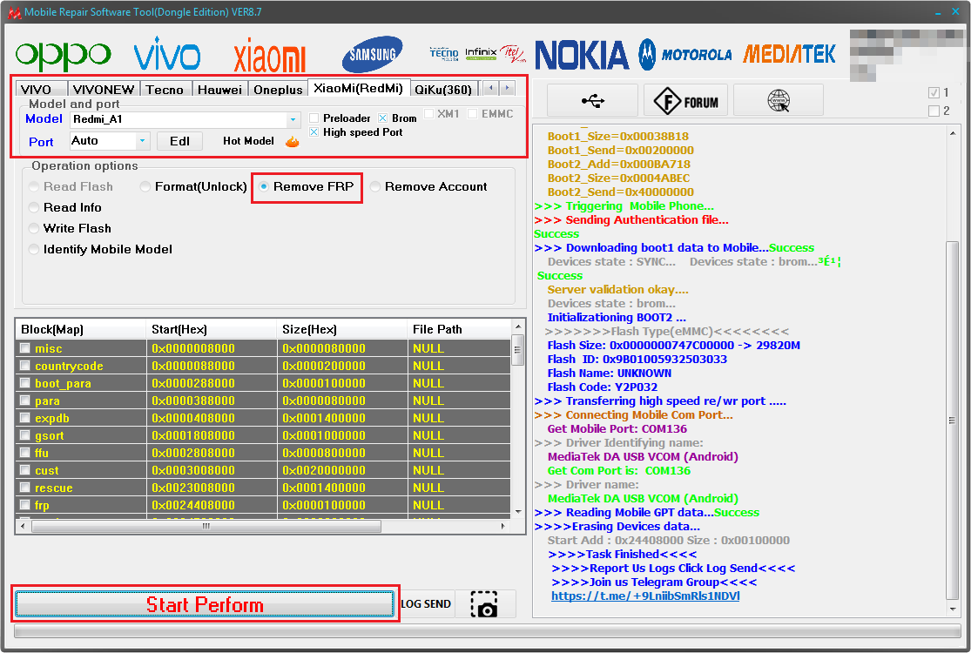This screenshot has height=653, width=971.
Task: Click the Motorola brand logo
Action: point(684,55)
